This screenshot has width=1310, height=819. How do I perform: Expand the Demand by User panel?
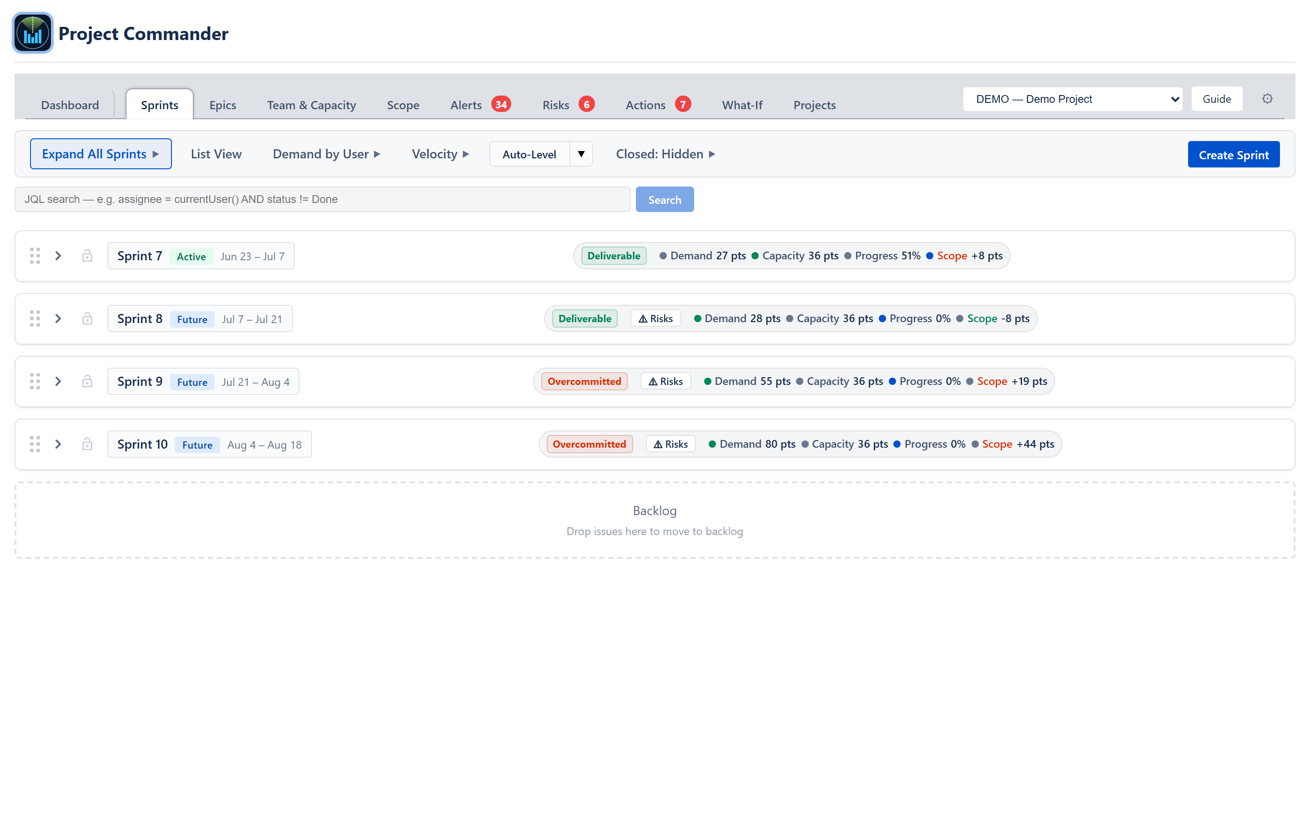tap(327, 154)
